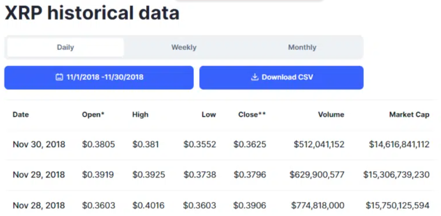
Task: Select the Monthly tab
Action: (302, 48)
